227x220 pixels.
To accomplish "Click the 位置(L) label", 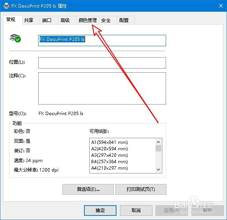I will 17,62.
